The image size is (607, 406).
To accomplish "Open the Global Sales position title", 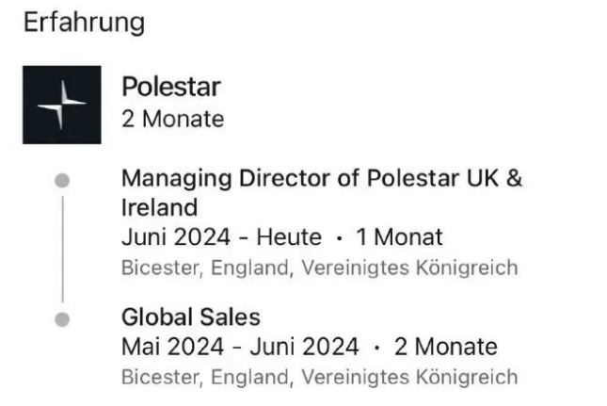I will [191, 317].
